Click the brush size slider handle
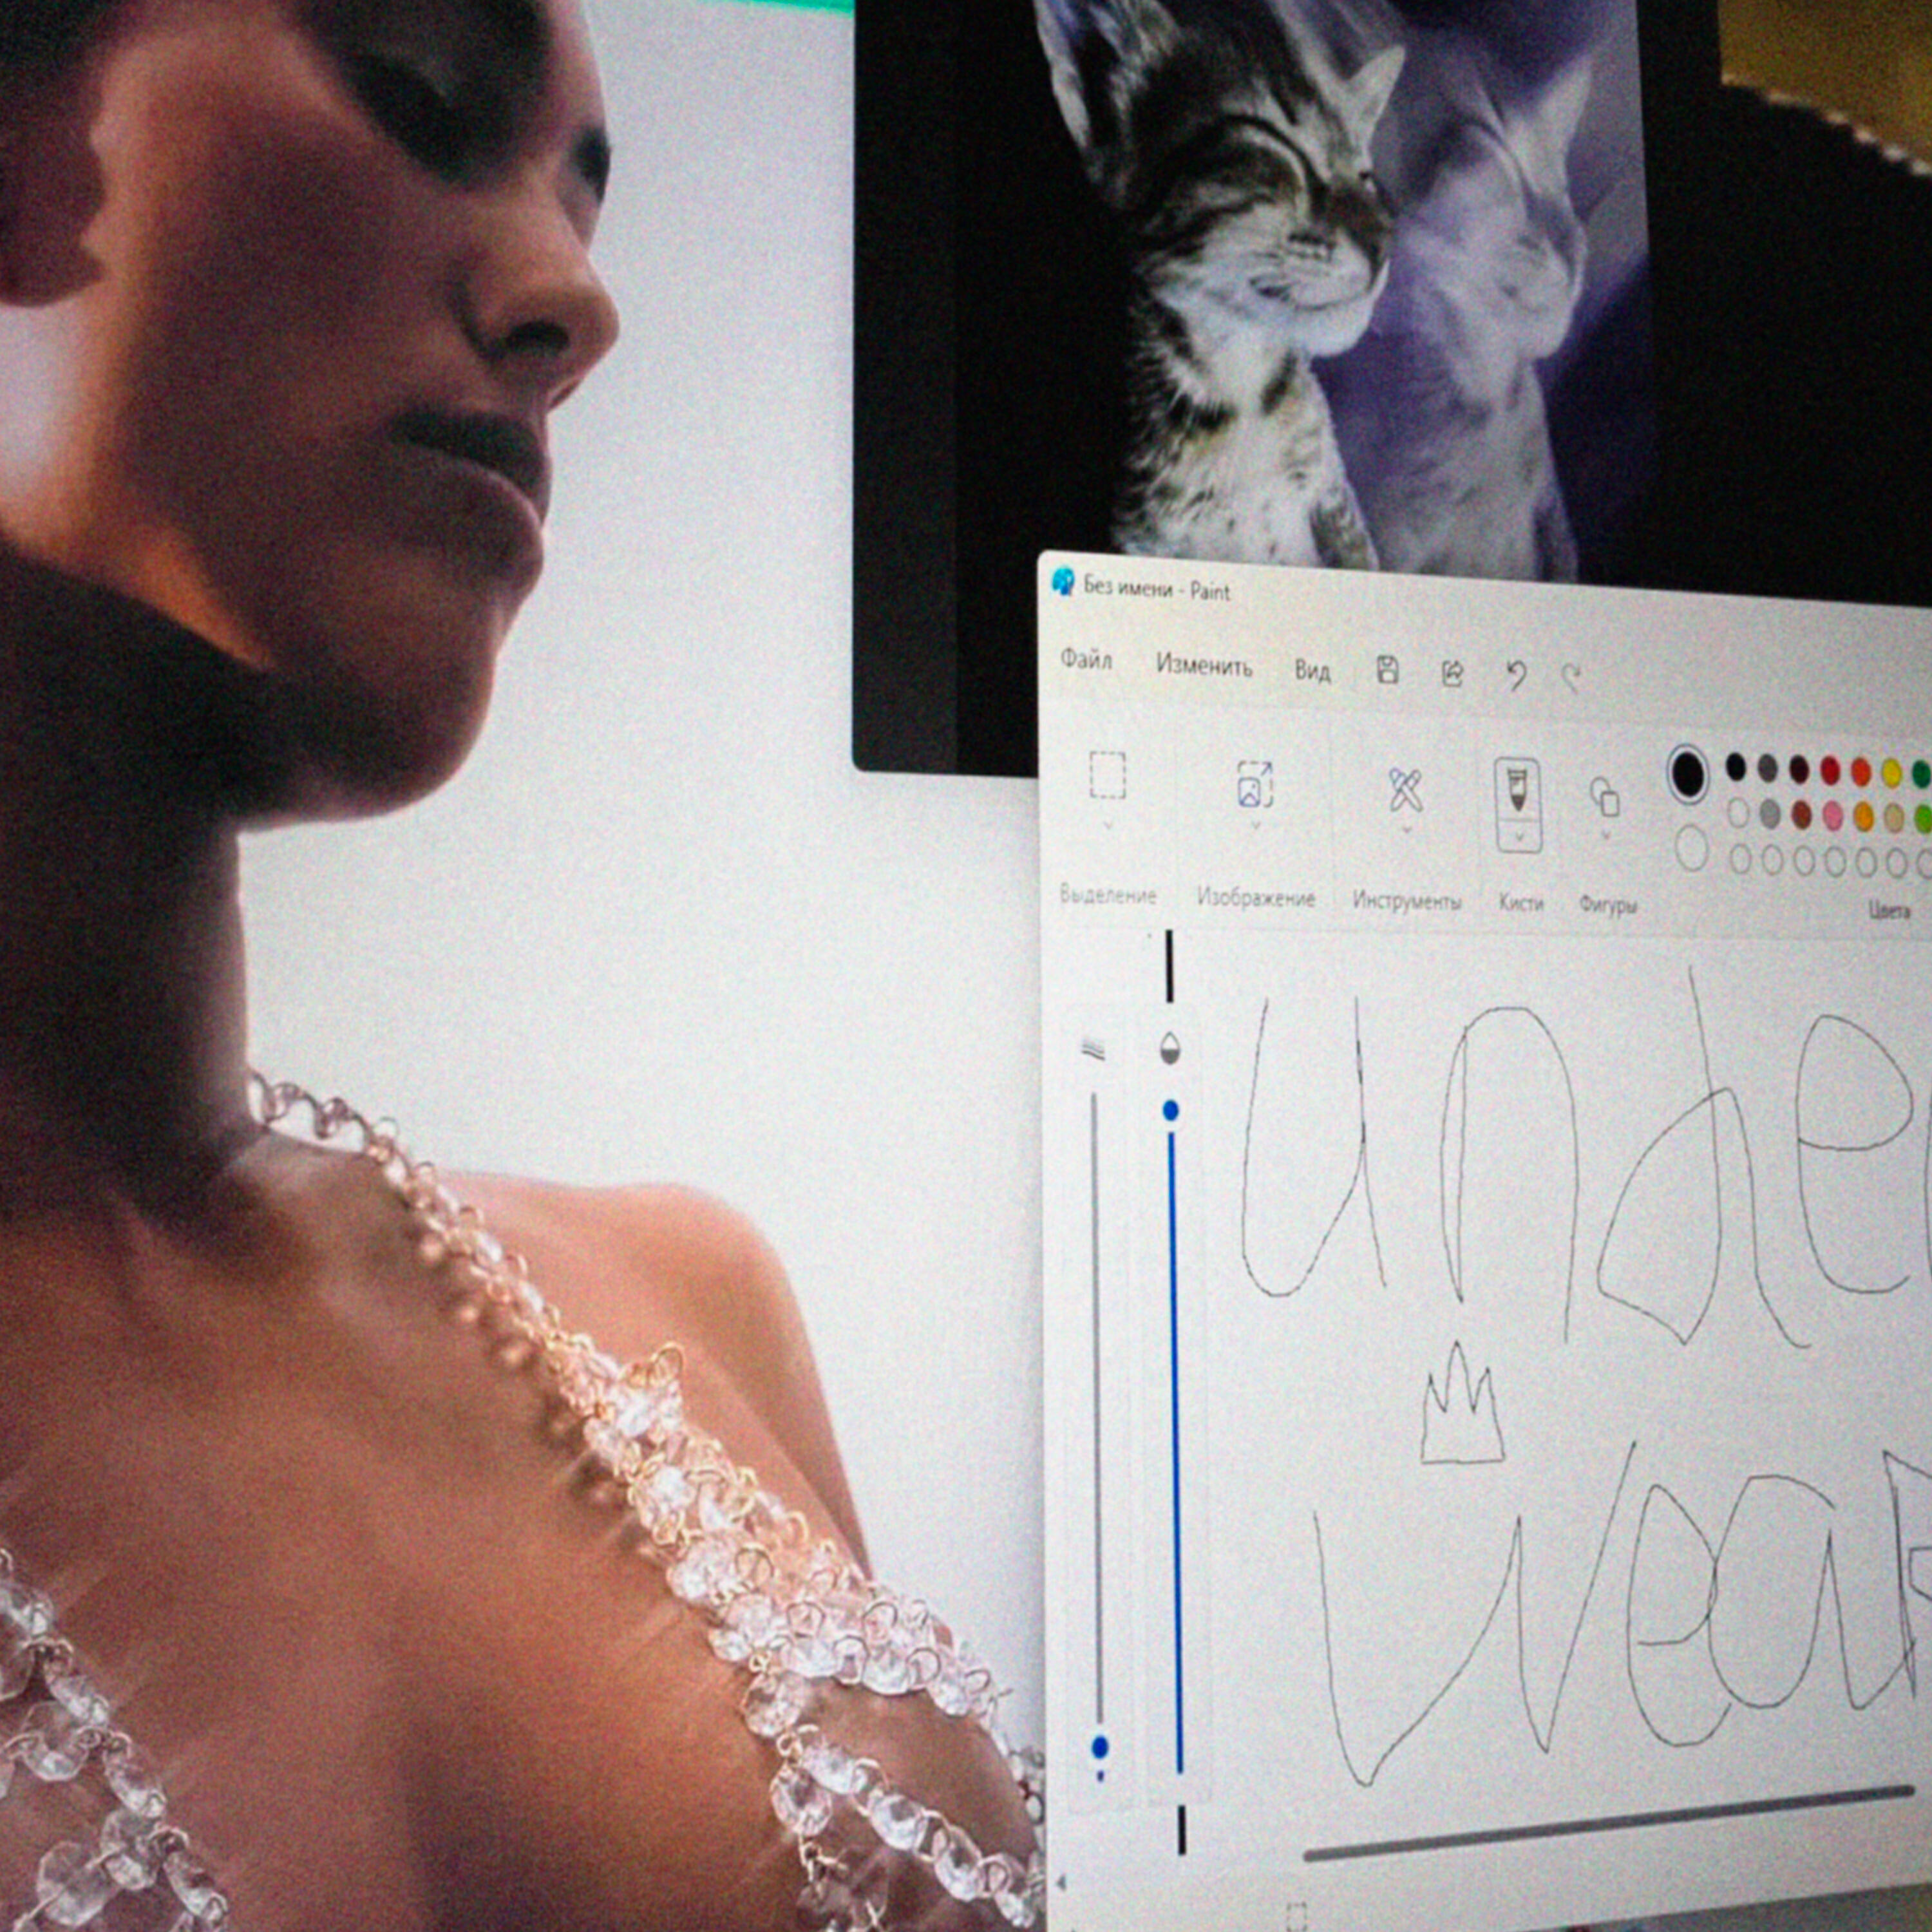 tap(1100, 1747)
